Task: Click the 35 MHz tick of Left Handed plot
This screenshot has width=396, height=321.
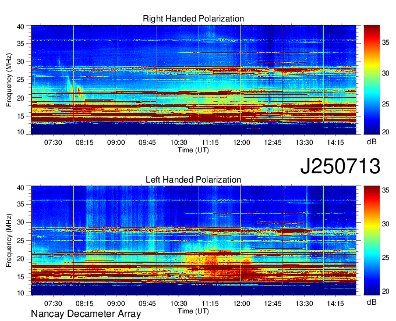Action: (20, 204)
